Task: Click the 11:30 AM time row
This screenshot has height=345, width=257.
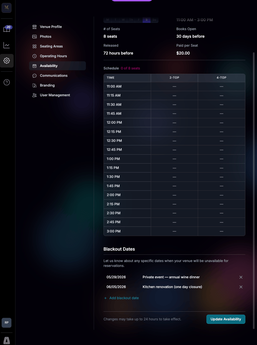Action: [x=175, y=105]
